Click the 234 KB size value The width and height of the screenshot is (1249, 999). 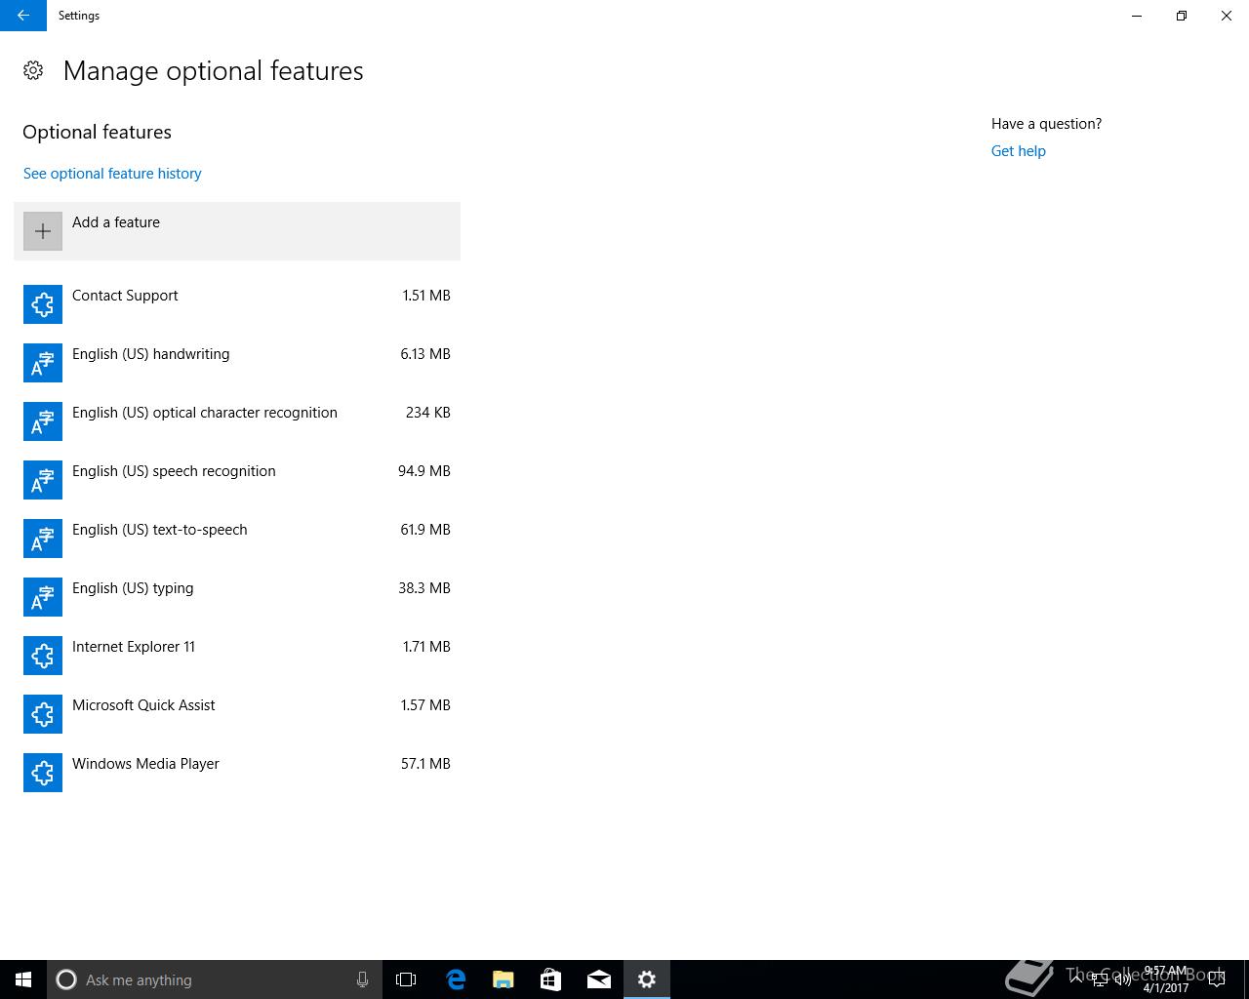pyautogui.click(x=428, y=413)
